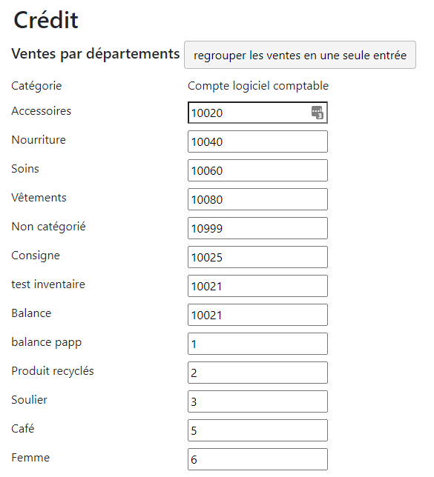Focus the Accessoires account field

257,113
